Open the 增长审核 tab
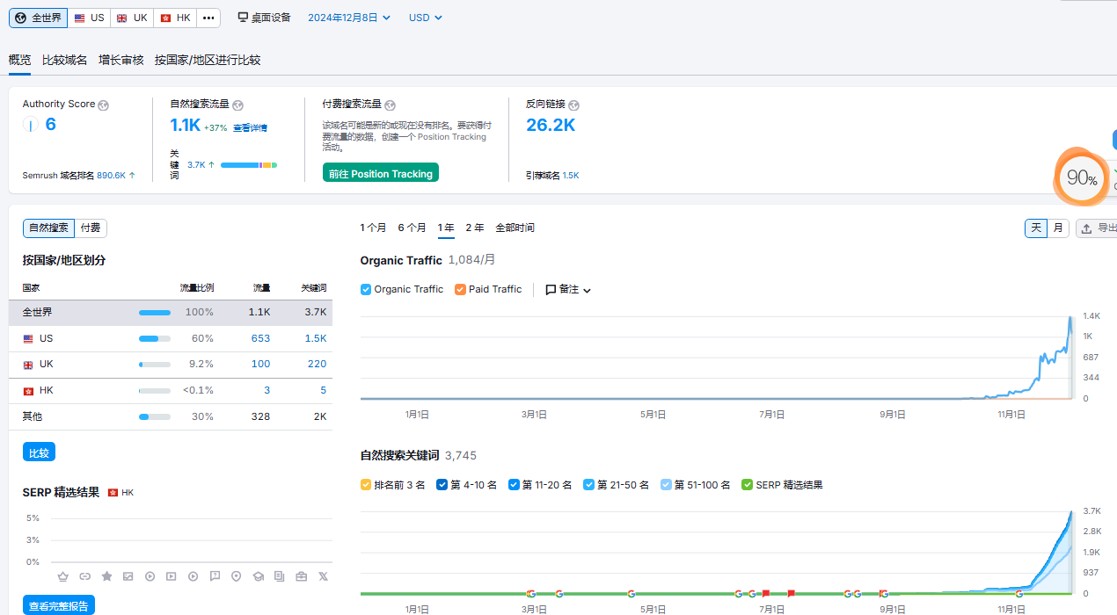Screen dimensions: 1117x615 pyautogui.click(x=121, y=61)
